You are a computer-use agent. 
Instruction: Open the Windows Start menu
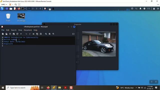3,88
